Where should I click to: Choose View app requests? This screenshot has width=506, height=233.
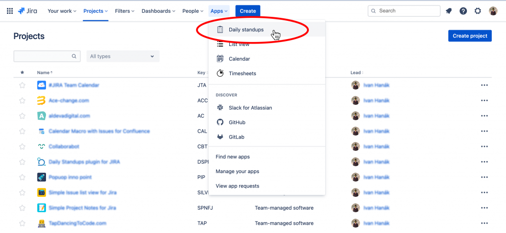tap(266, 186)
